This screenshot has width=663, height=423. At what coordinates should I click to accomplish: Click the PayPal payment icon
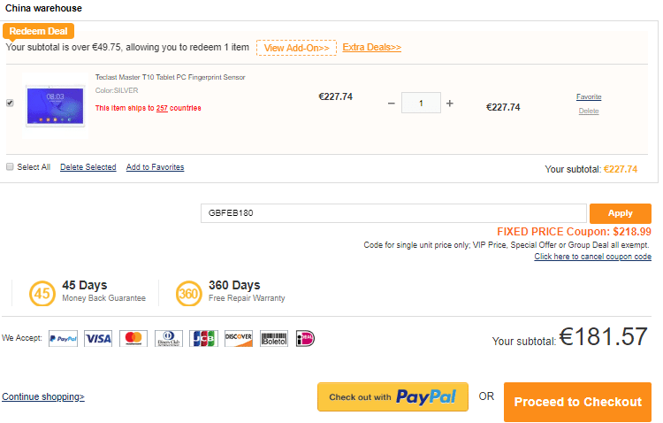tap(63, 338)
